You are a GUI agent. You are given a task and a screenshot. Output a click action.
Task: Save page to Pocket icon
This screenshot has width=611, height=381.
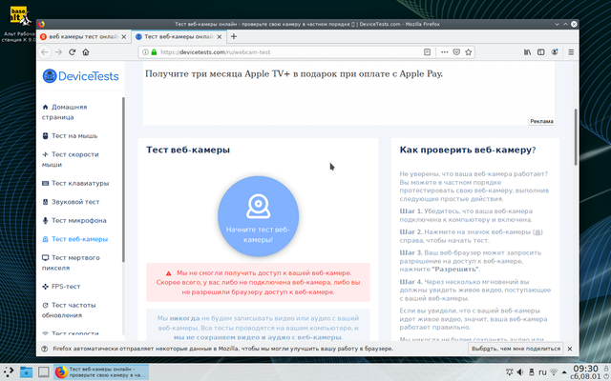[x=456, y=52]
